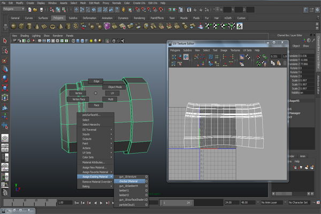
Task: Open the Edit Mesh menu
Action: point(94,3)
